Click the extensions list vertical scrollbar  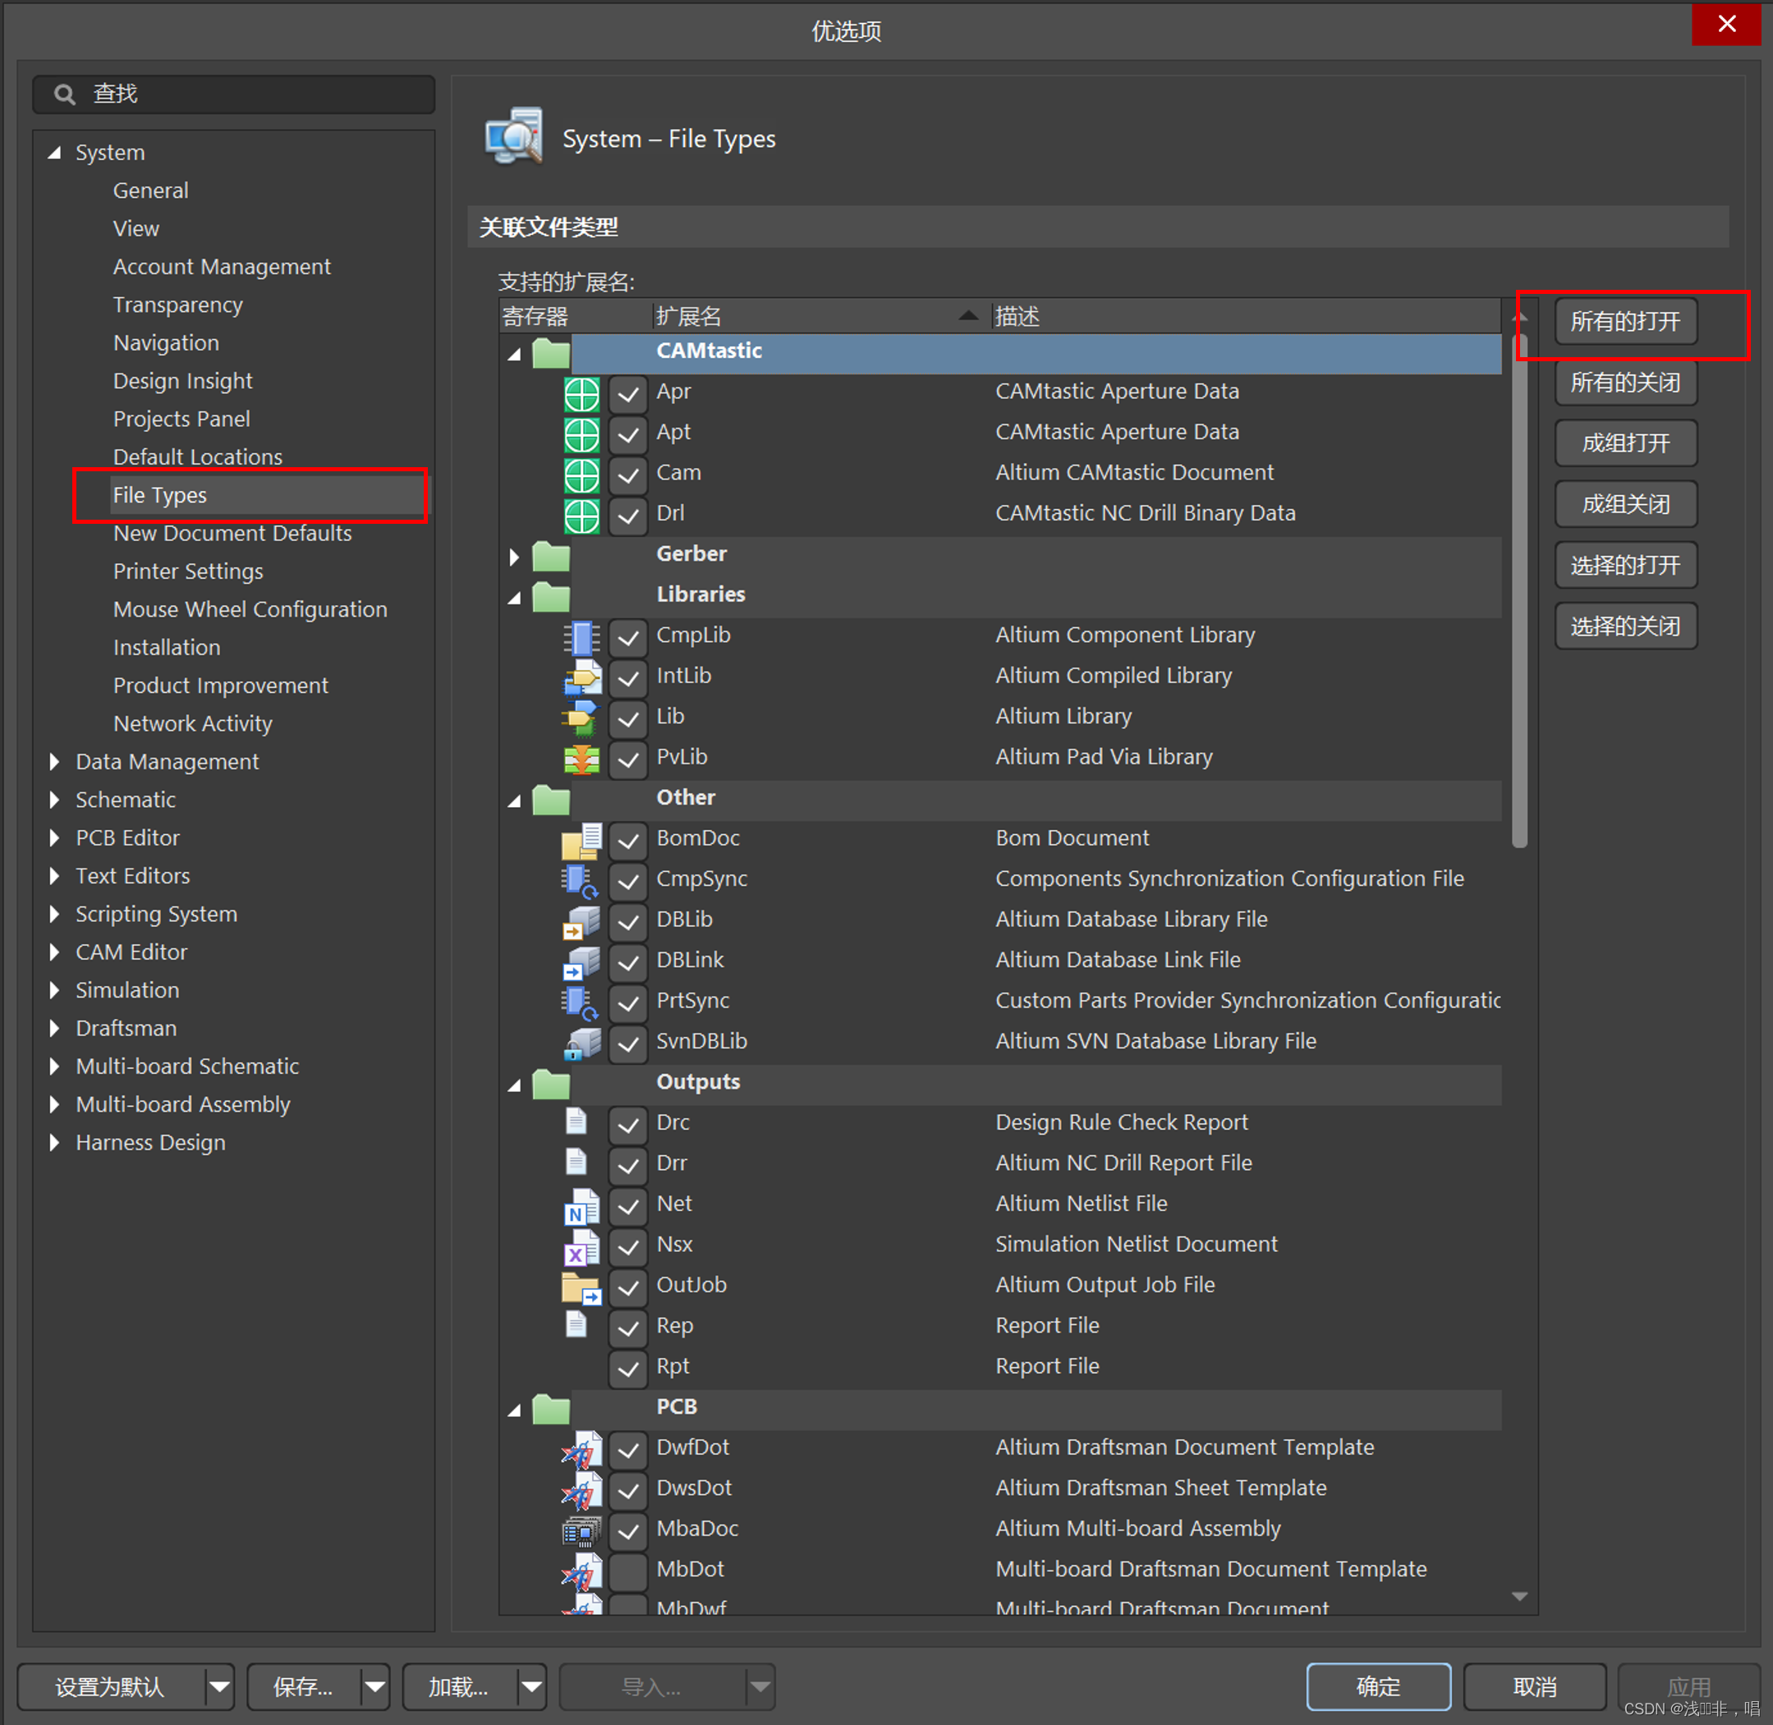pos(1519,589)
